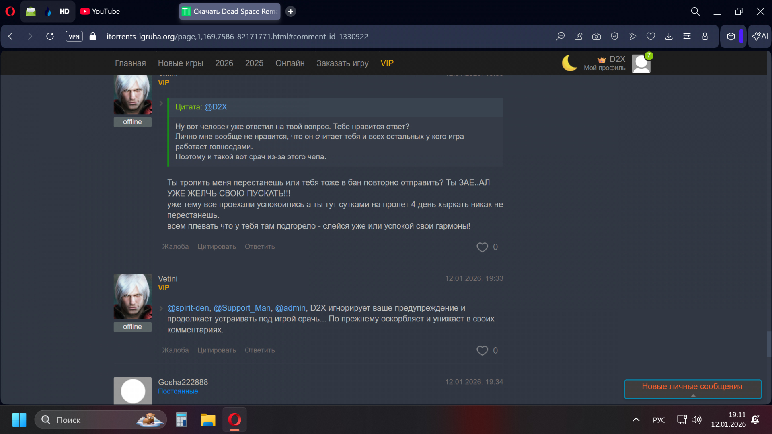Screen dimensions: 772x434
Task: Open the Opera account profile icon
Action: [705, 37]
